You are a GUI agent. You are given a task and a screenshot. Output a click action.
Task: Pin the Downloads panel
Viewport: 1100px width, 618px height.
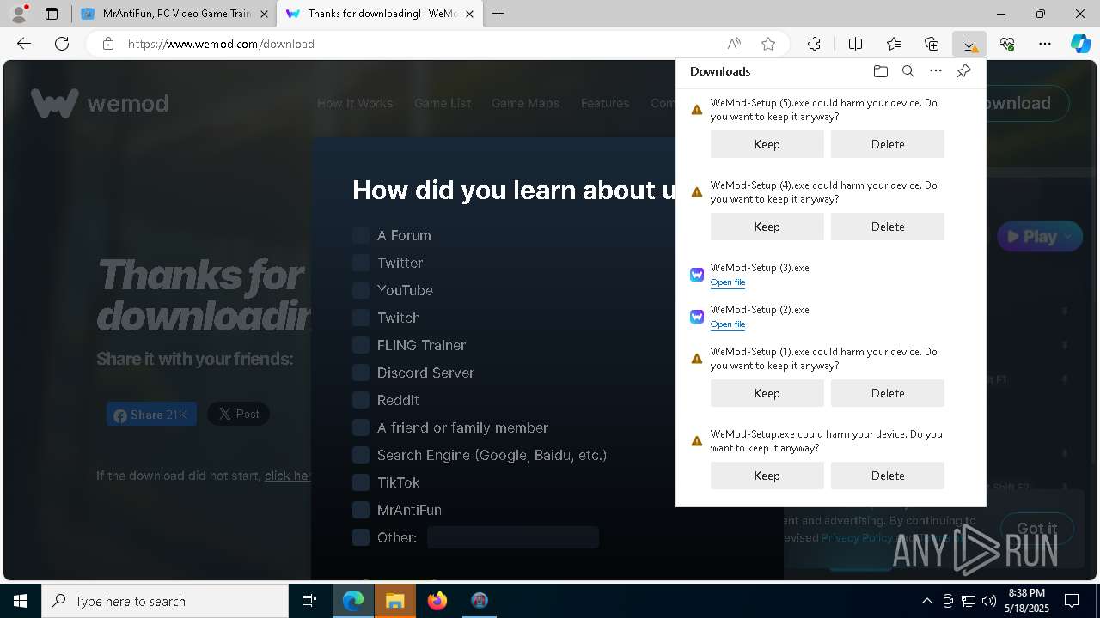964,71
